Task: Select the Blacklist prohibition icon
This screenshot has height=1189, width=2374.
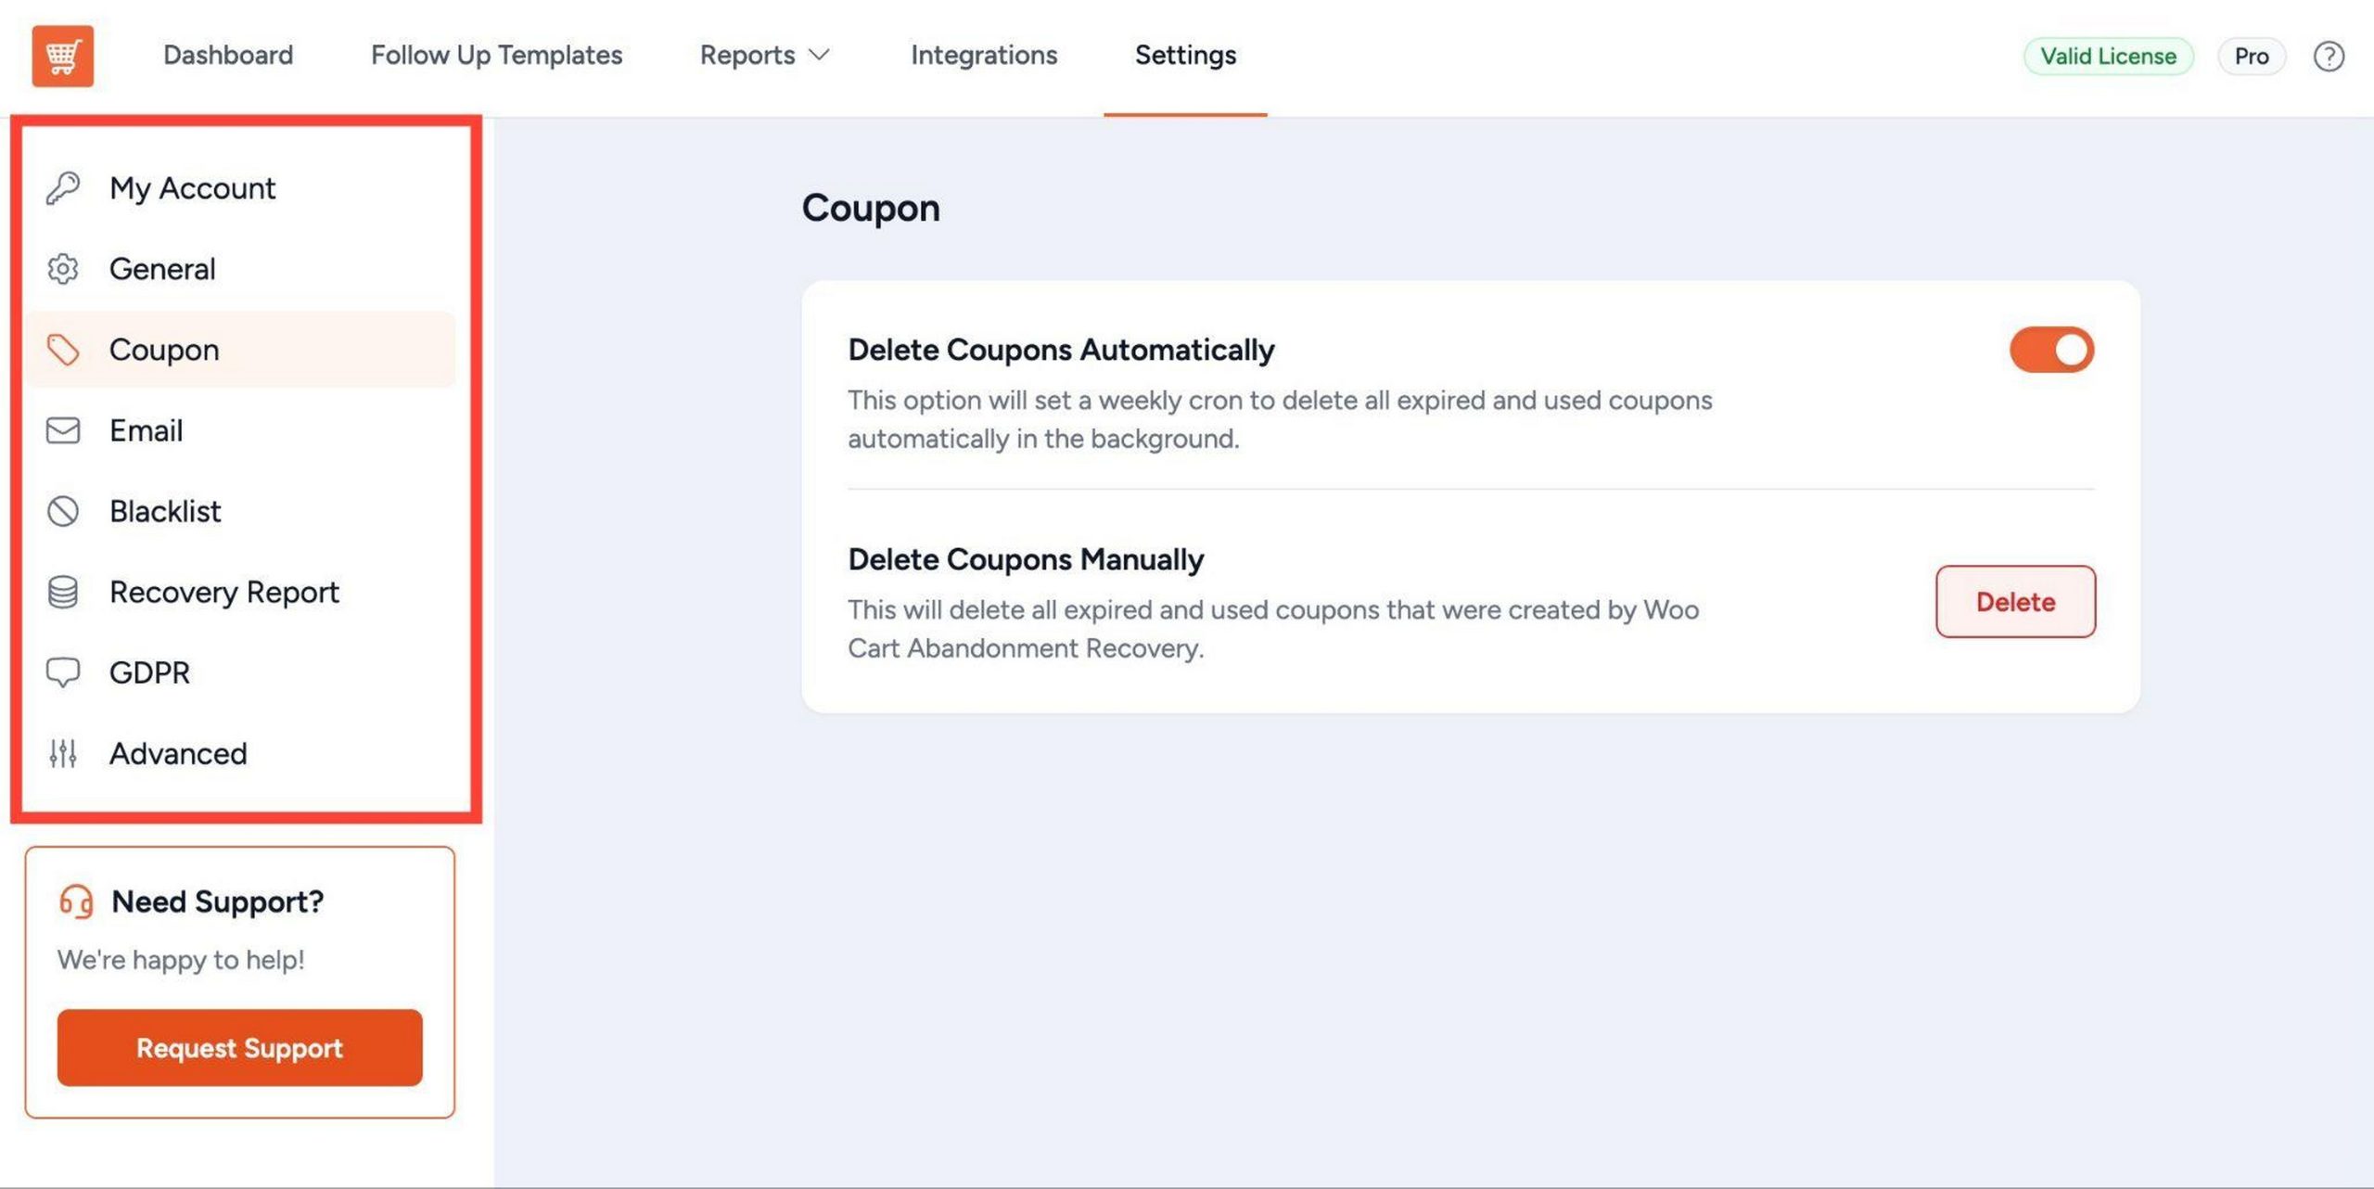Action: pyautogui.click(x=62, y=511)
